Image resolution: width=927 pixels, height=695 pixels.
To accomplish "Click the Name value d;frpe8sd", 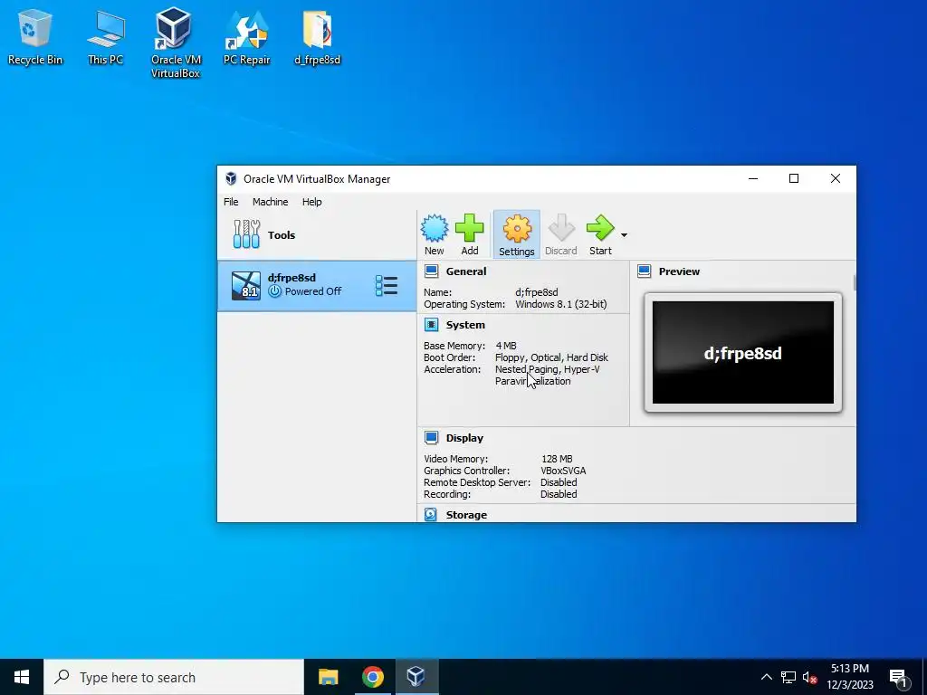I will coord(537,292).
